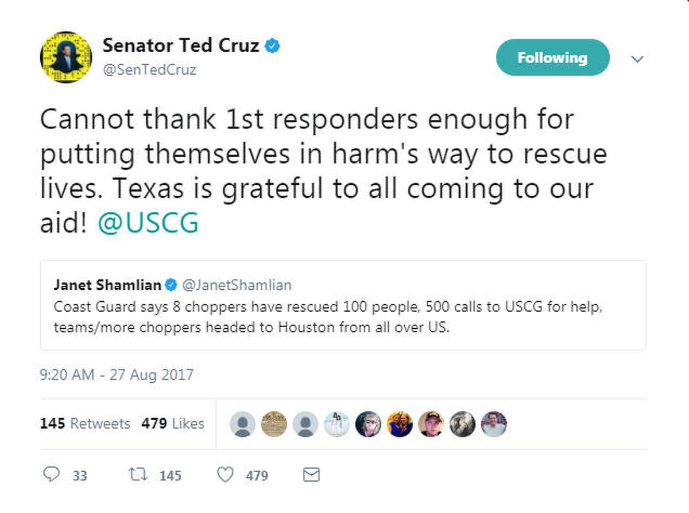Expand the tweet options chevron menu

click(637, 59)
